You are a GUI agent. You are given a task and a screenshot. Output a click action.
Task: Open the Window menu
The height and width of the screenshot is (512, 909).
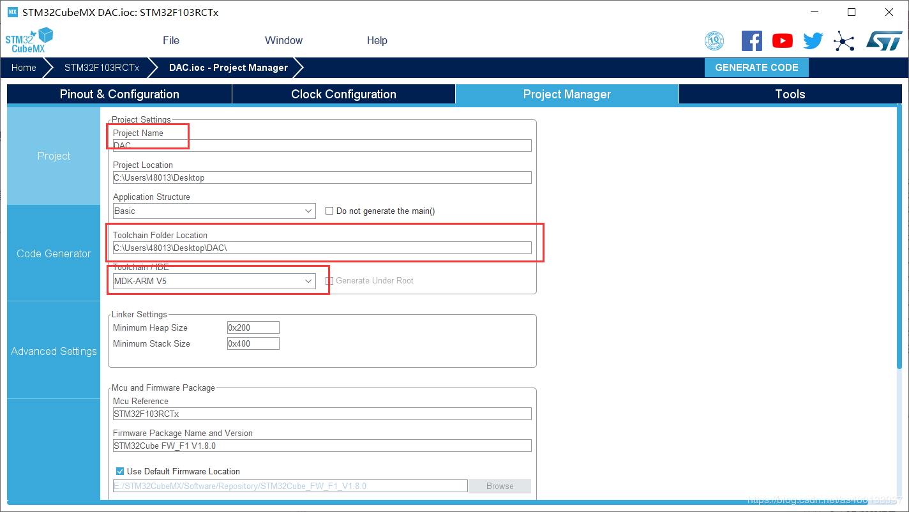click(x=284, y=40)
